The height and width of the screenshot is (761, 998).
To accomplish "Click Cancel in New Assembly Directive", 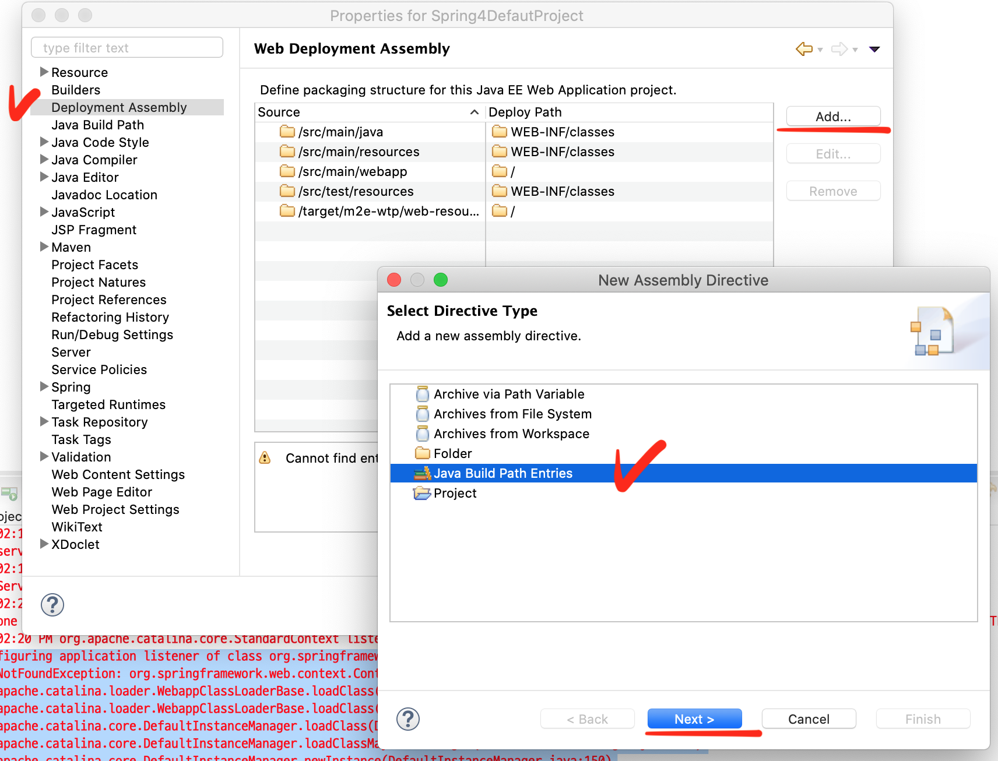I will pos(809,719).
